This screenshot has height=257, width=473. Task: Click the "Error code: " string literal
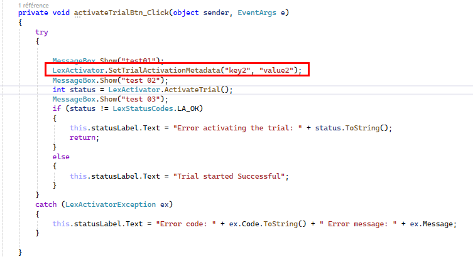(x=186, y=224)
